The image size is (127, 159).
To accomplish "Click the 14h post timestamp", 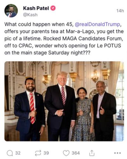I will 120,11.
